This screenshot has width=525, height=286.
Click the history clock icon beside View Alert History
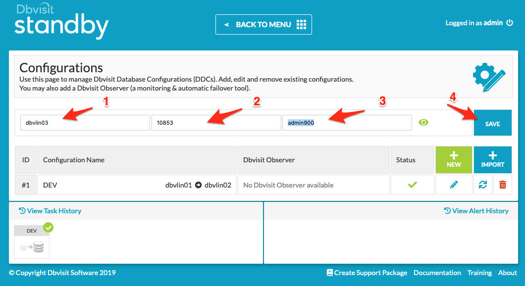447,211
